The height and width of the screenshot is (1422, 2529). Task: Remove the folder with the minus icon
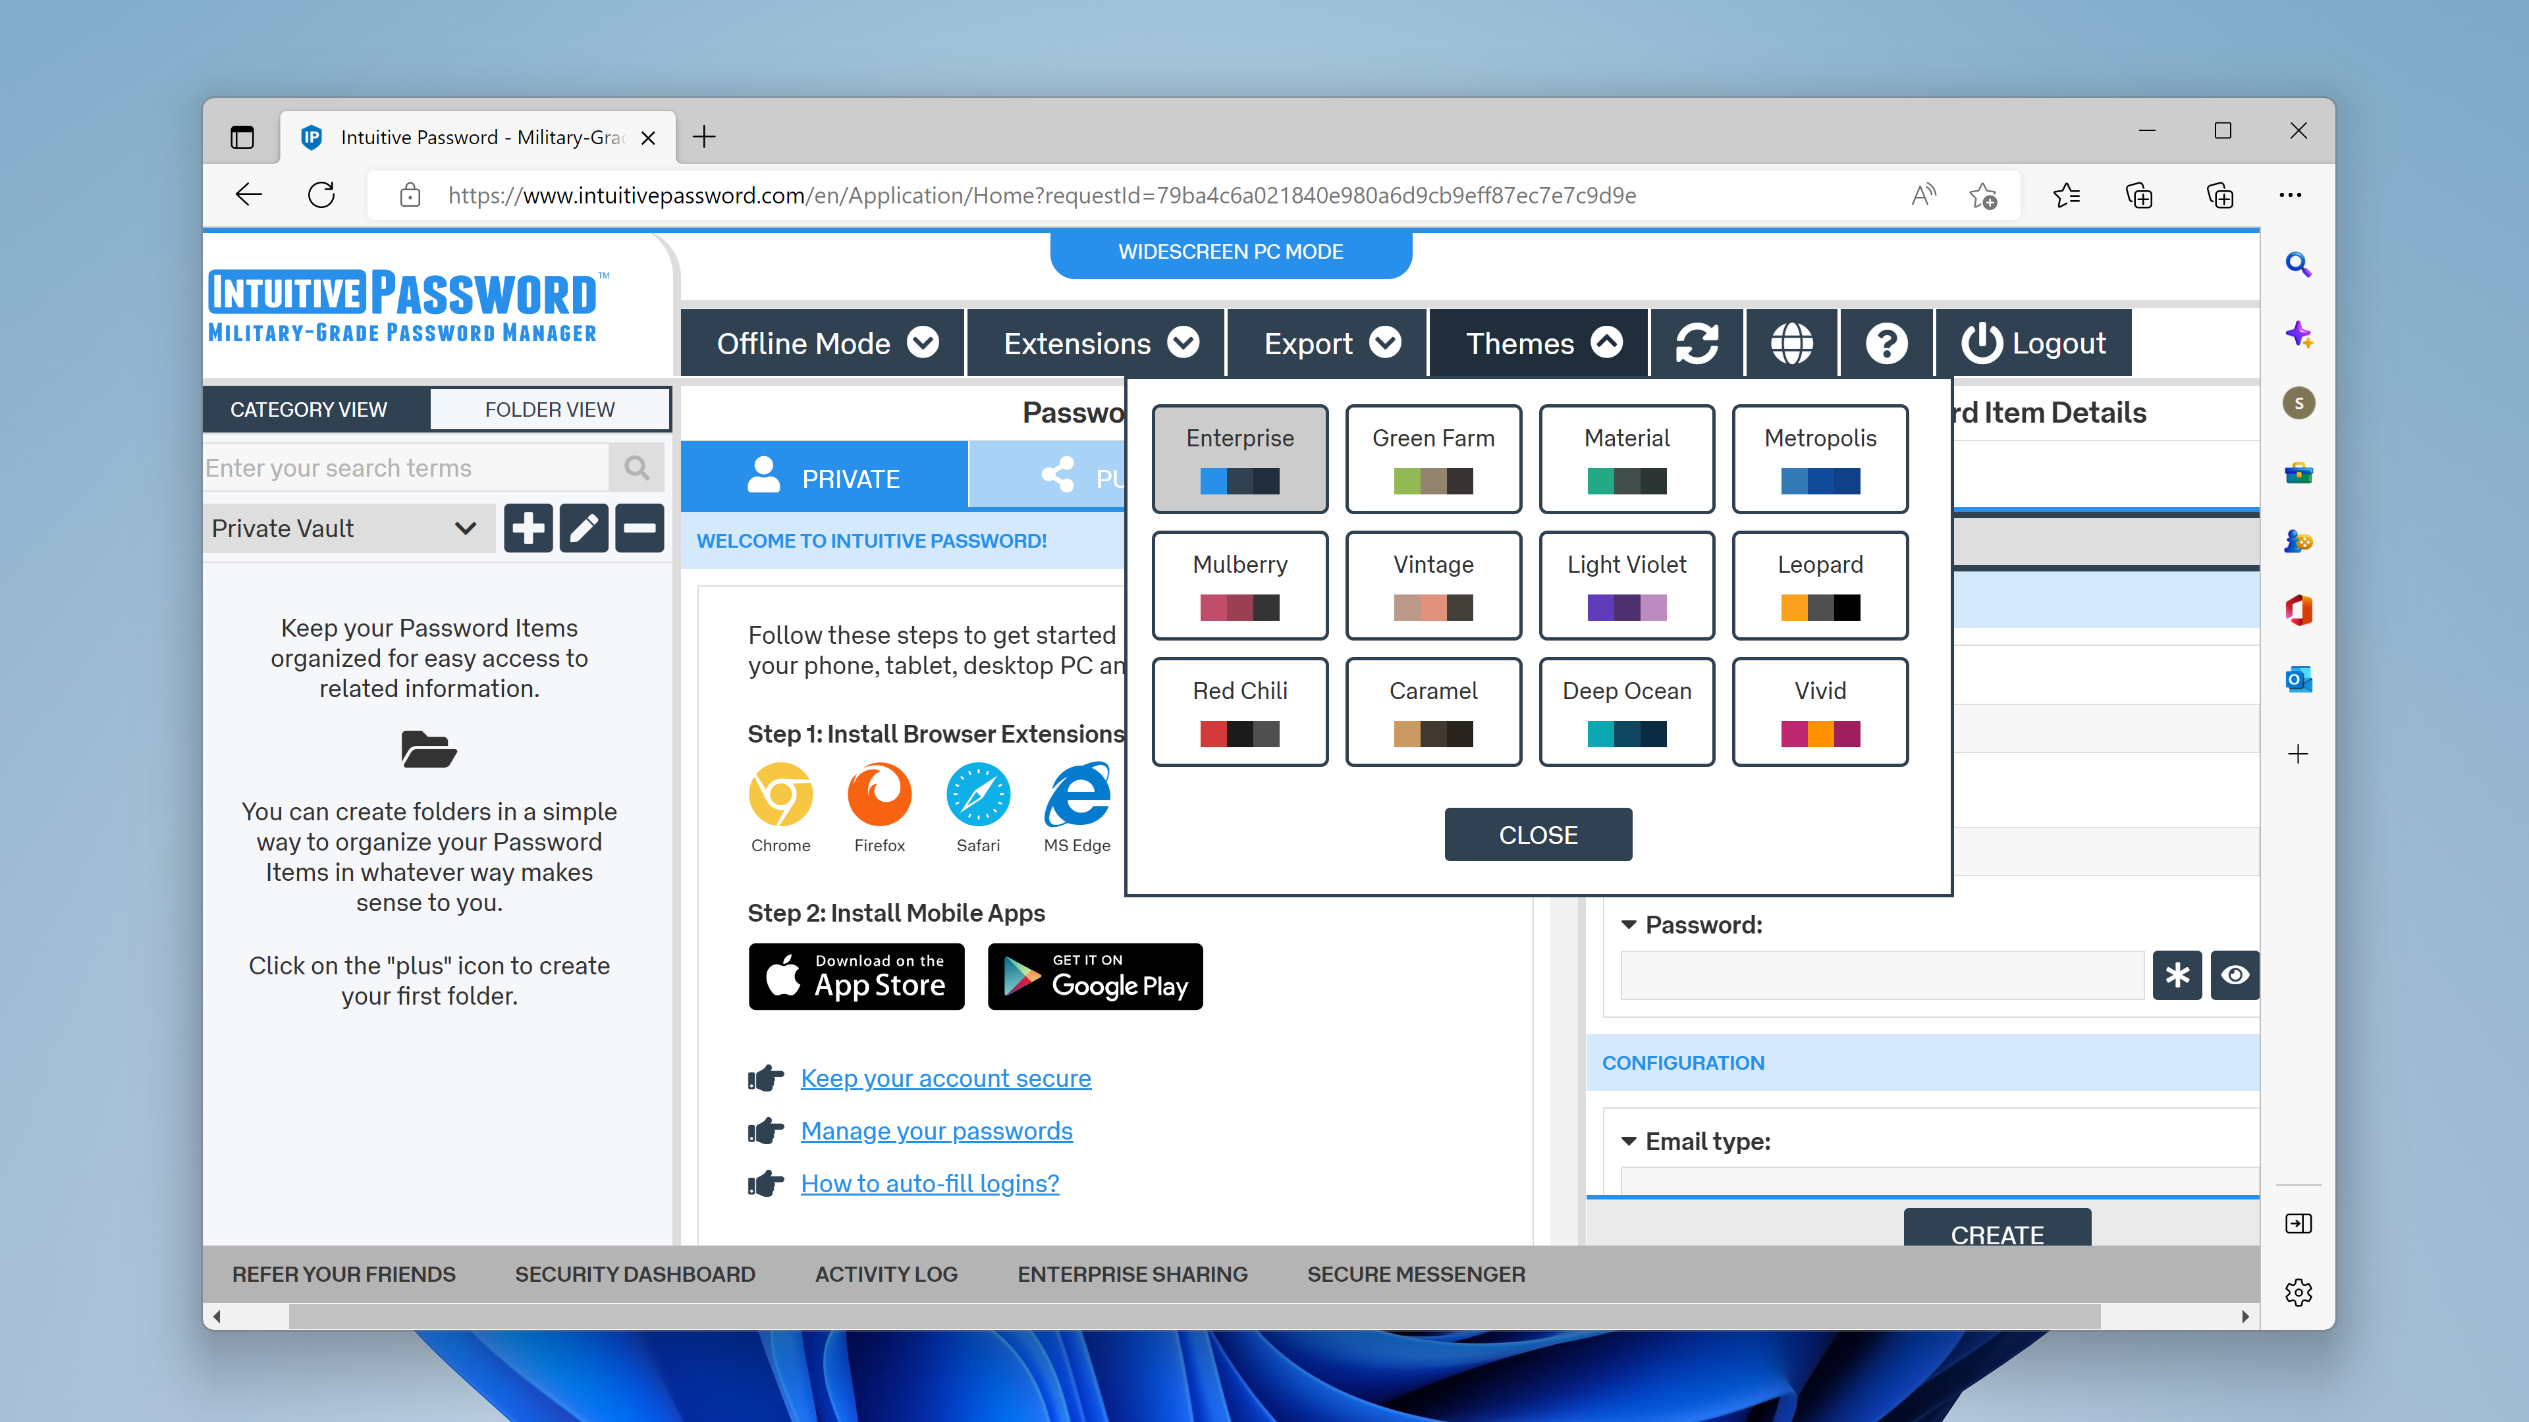coord(639,528)
